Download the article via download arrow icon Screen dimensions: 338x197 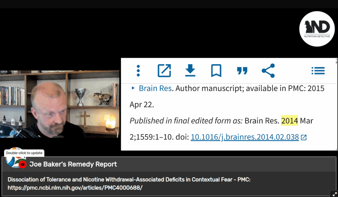click(190, 70)
